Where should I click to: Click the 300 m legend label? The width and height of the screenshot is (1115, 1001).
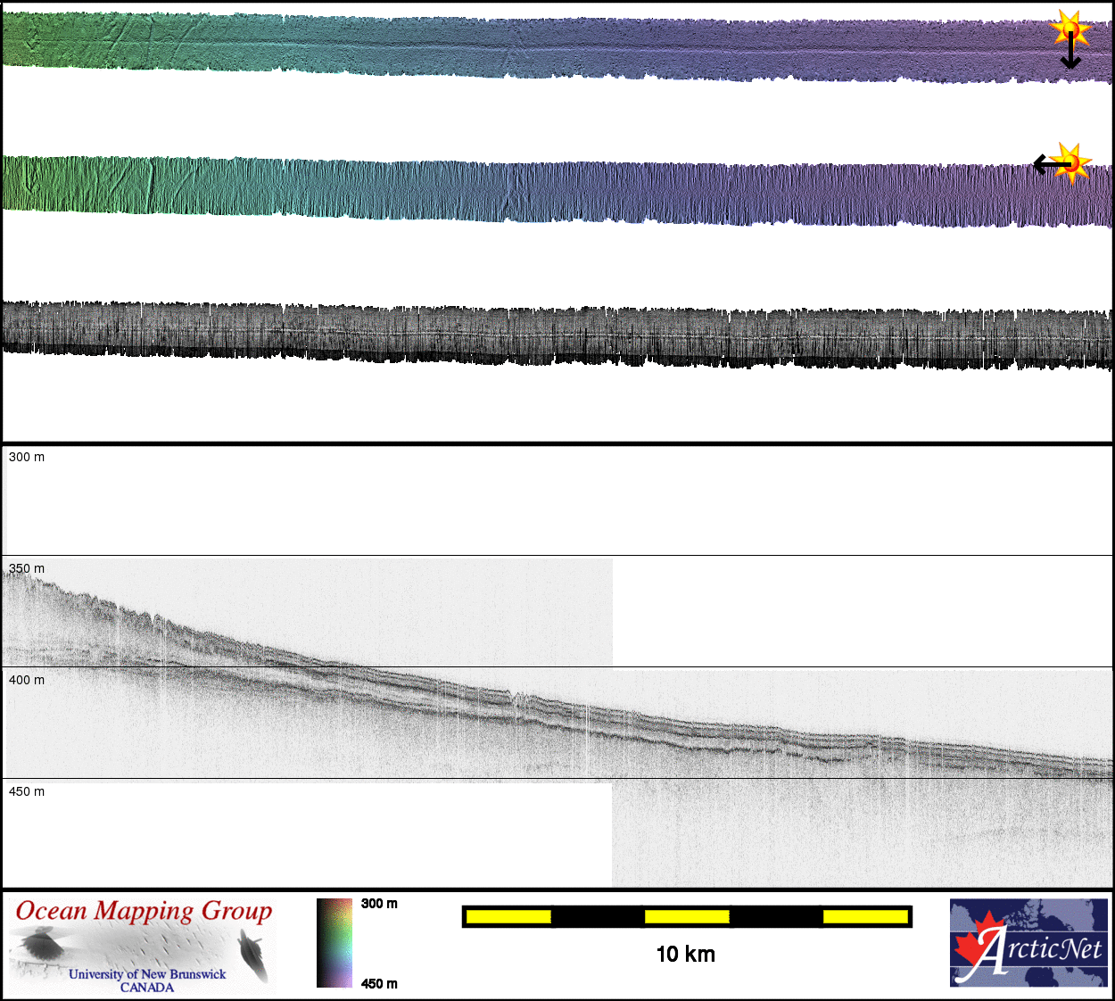point(379,904)
